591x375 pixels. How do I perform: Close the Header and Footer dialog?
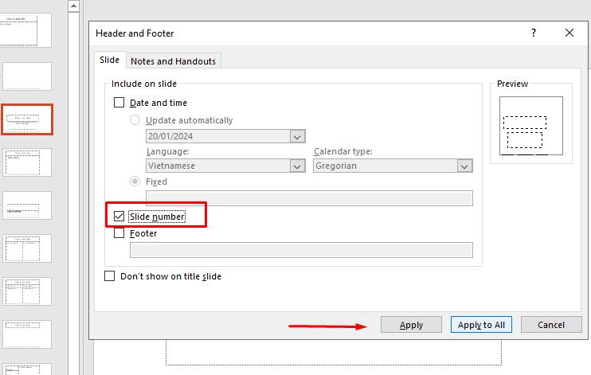coord(569,33)
